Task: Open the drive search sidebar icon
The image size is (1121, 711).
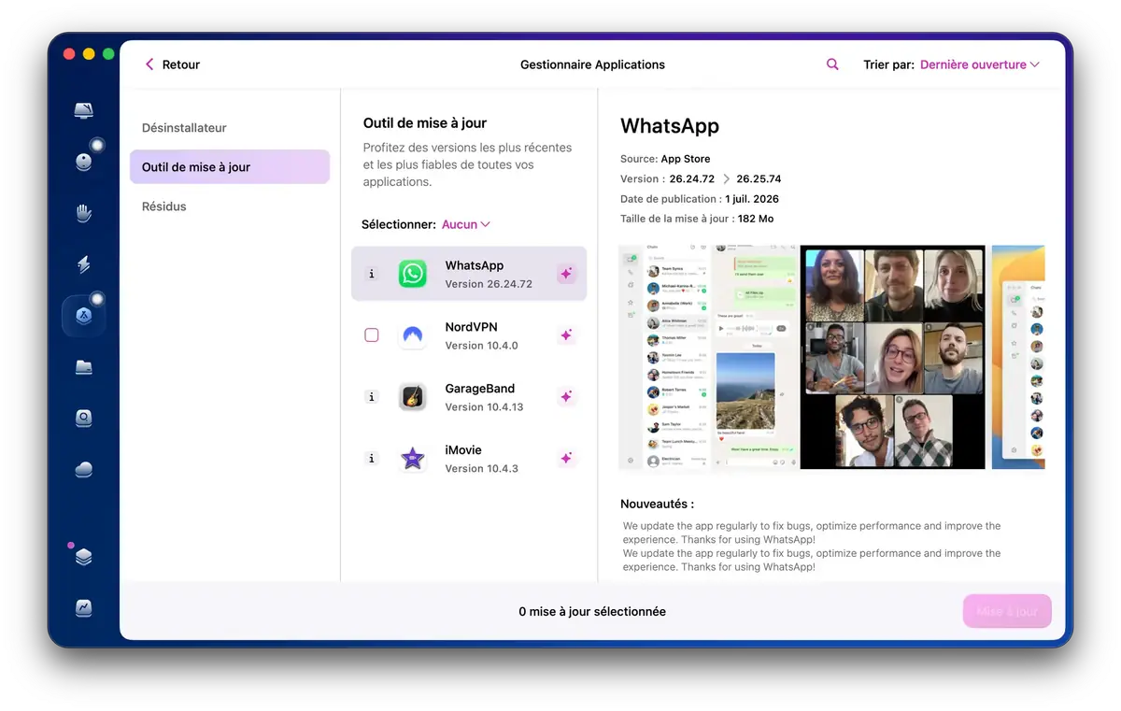Action: coord(84,419)
